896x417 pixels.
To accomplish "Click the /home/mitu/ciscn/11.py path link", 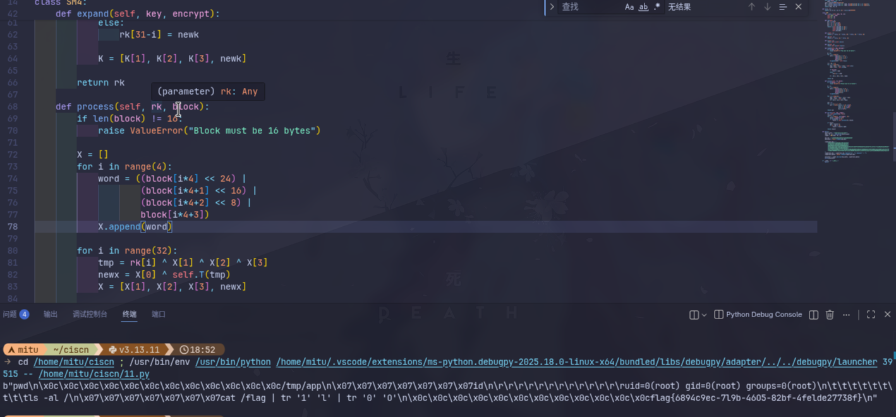I will click(94, 374).
